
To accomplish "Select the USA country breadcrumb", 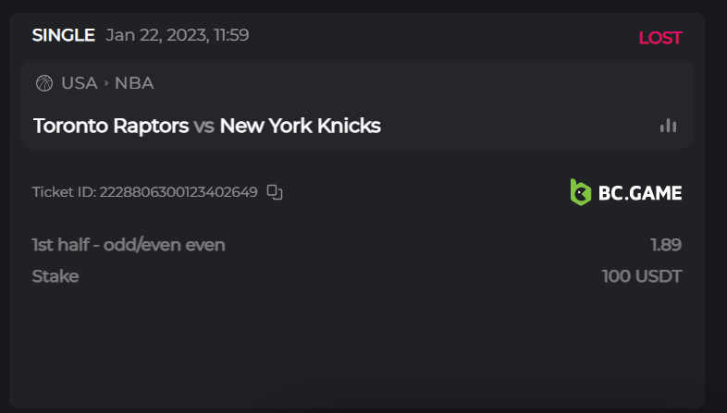I will click(x=80, y=83).
